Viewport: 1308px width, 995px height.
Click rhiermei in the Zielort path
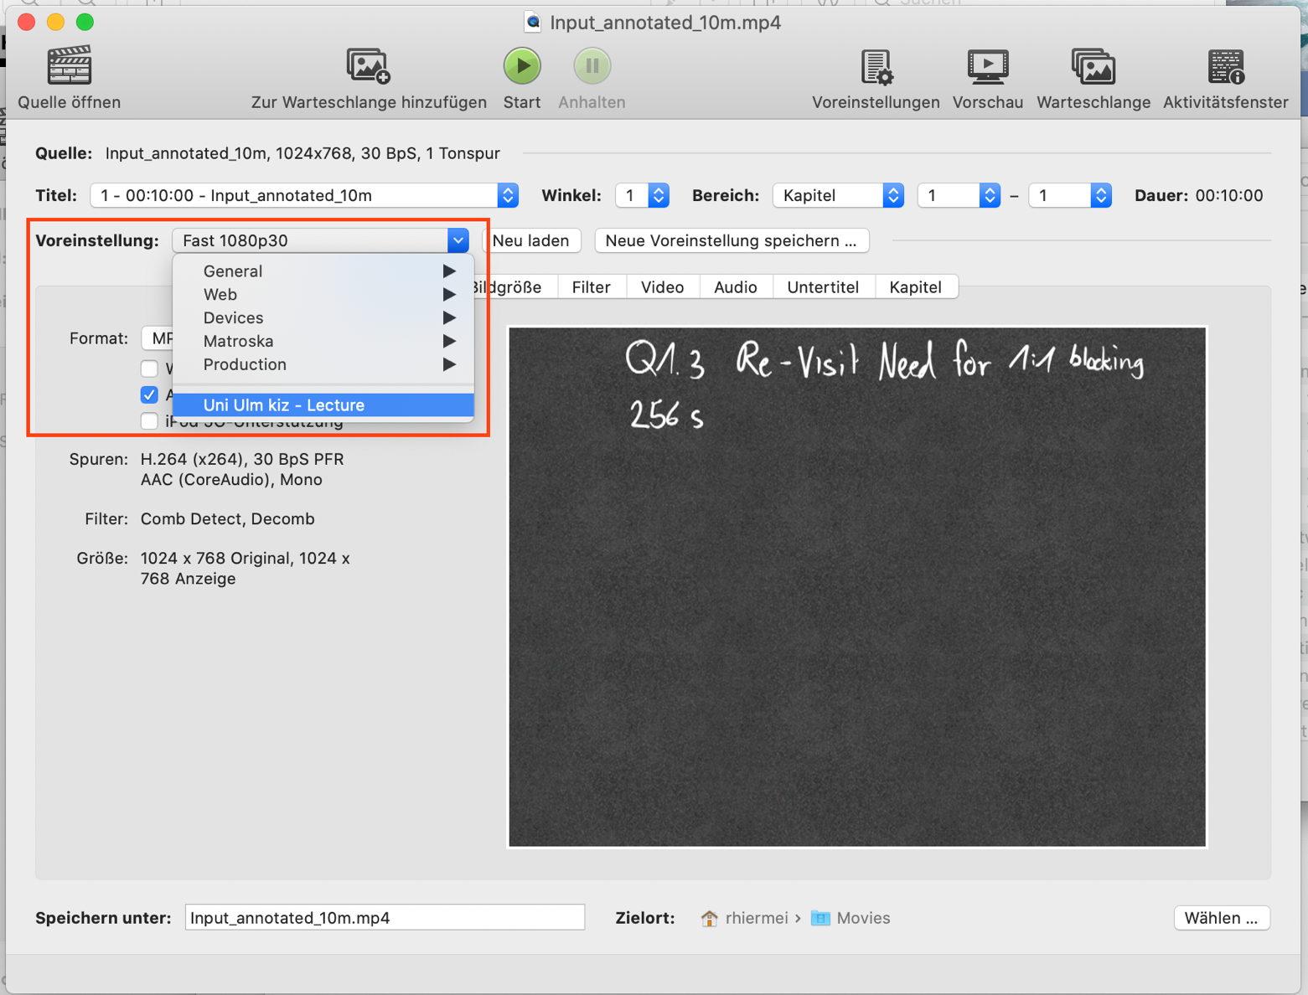[757, 918]
